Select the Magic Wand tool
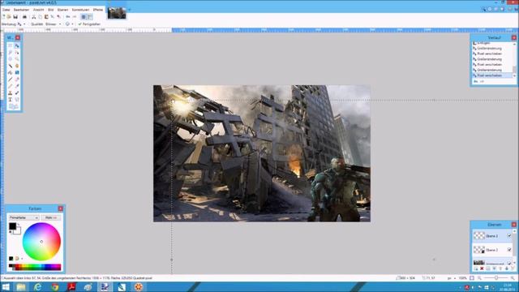 pyautogui.click(x=11, y=66)
